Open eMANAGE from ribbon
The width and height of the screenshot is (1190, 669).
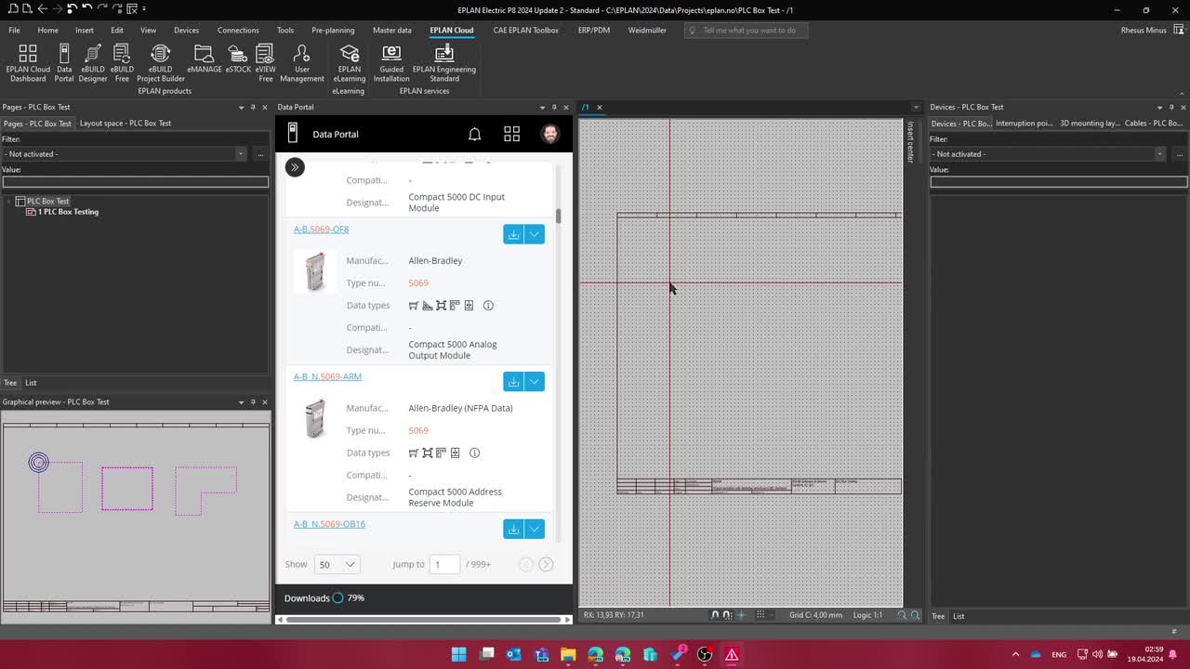pos(204,59)
